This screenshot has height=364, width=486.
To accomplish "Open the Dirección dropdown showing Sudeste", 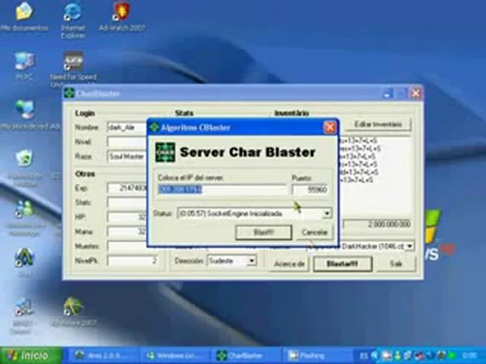I will pyautogui.click(x=252, y=261).
